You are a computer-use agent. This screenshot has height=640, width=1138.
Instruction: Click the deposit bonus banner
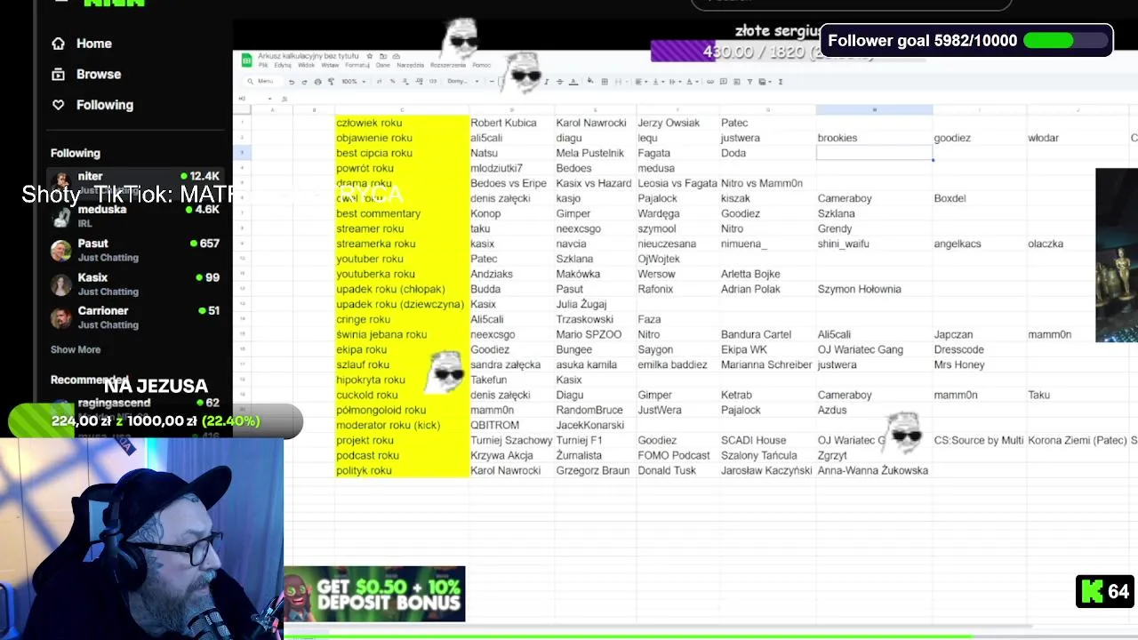[374, 594]
